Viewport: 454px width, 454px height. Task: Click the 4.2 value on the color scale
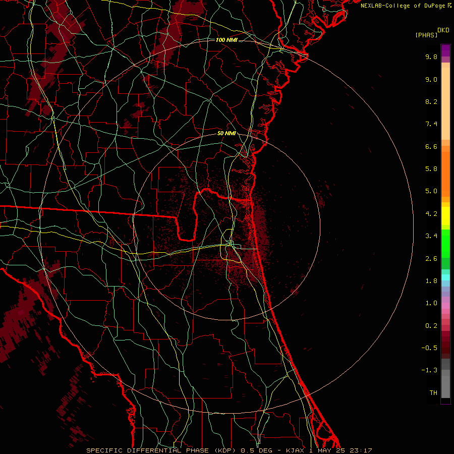point(431,214)
